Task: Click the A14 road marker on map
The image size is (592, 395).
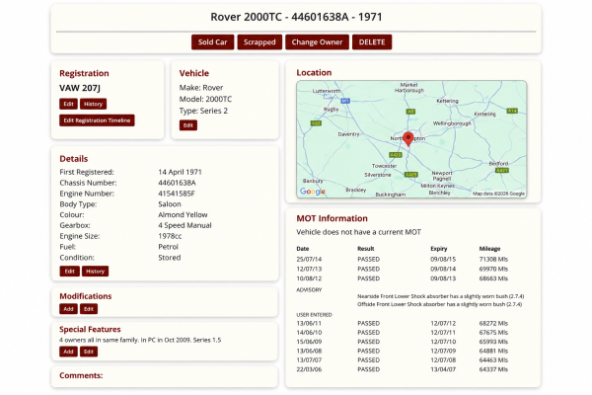Action: coord(512,111)
